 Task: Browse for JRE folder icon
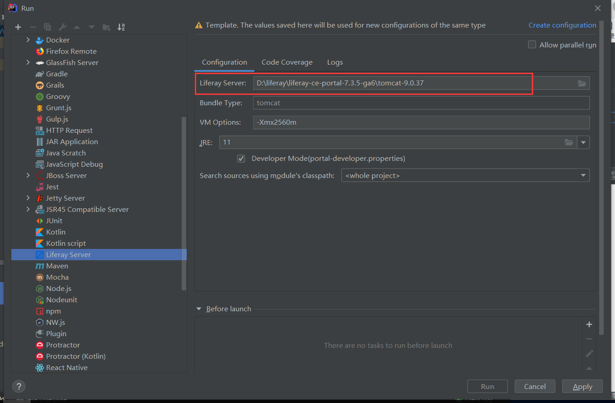pyautogui.click(x=569, y=142)
